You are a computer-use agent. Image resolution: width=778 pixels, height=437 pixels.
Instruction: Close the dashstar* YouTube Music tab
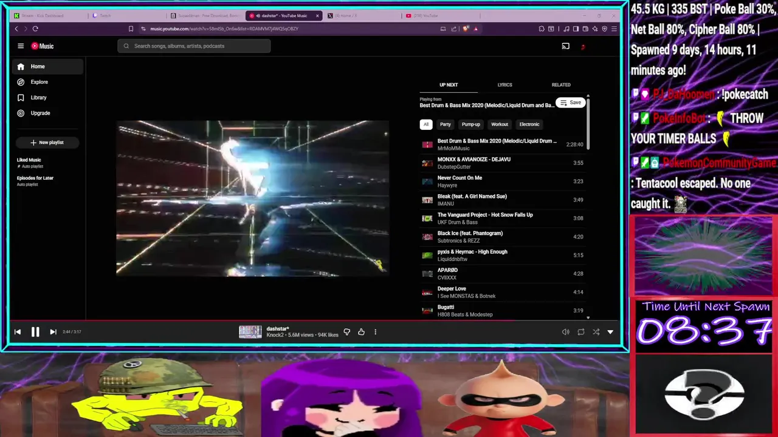point(317,16)
